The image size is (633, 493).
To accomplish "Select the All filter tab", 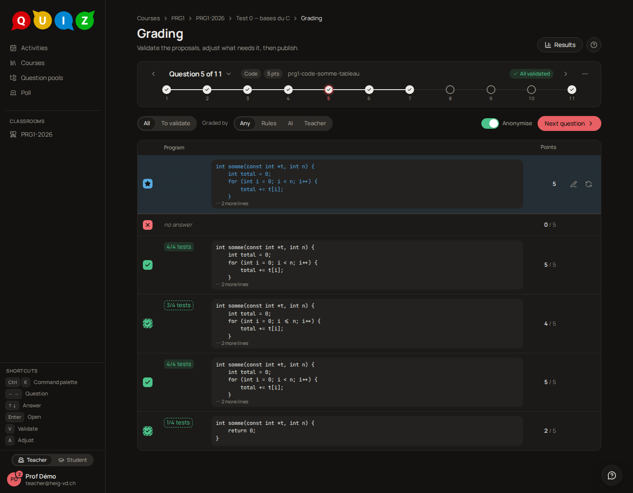I will pos(147,123).
